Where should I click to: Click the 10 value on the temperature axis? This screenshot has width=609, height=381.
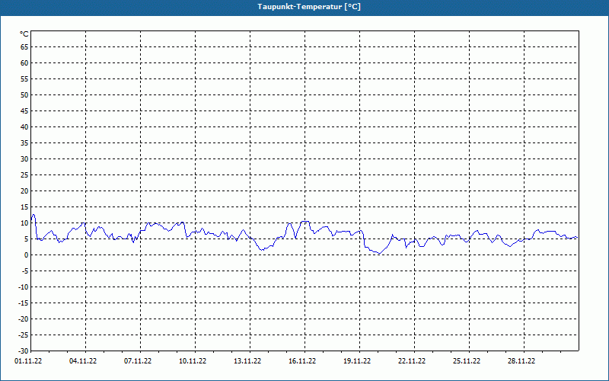[x=24, y=223]
